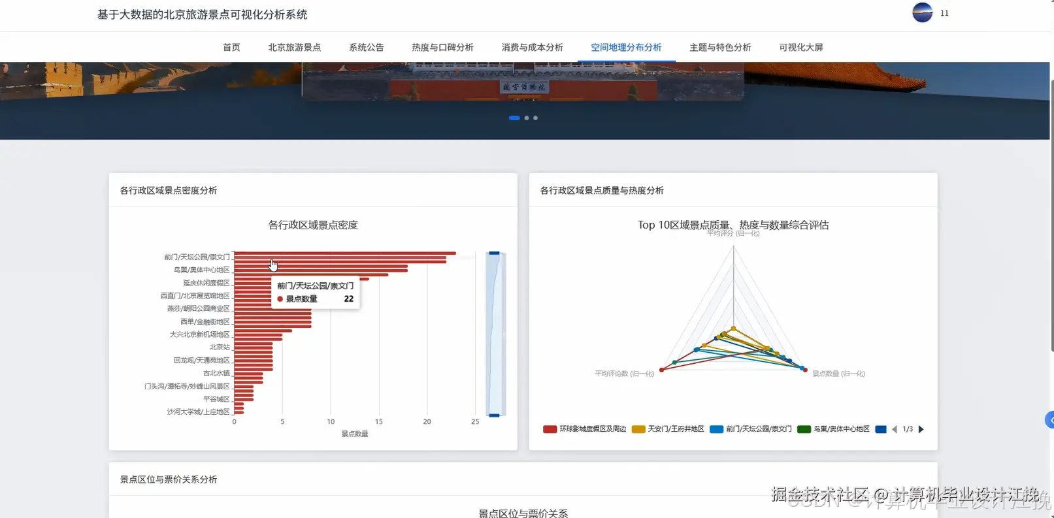
Task: Select the second carousel indicator dot
Action: tap(527, 118)
